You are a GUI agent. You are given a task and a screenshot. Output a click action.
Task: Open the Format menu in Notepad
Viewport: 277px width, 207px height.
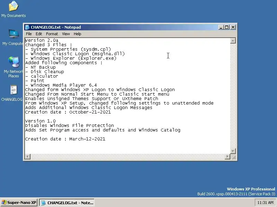tap(52, 34)
